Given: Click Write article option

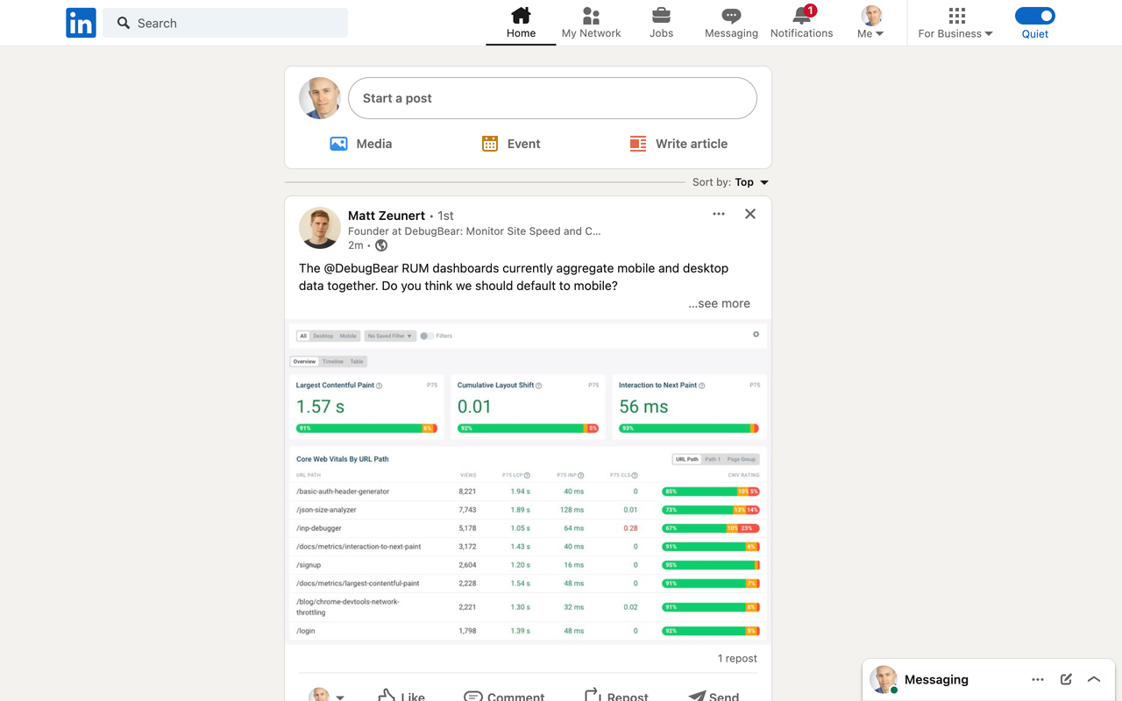Looking at the screenshot, I should [678, 144].
